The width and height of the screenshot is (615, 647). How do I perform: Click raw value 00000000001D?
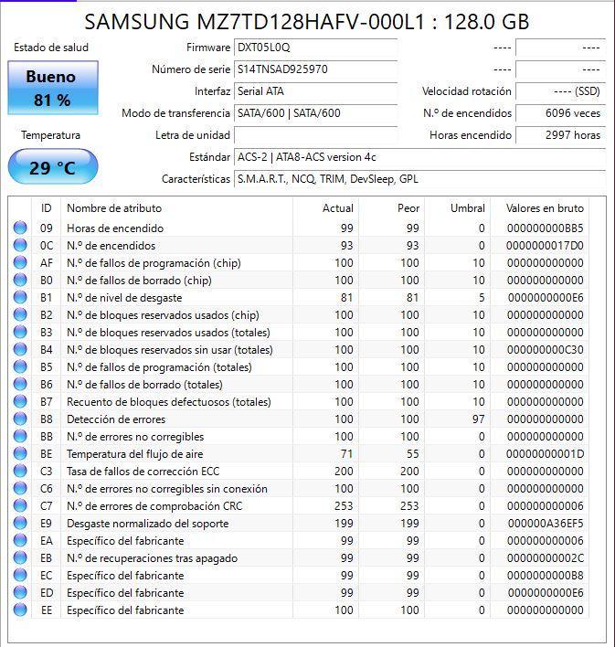[x=545, y=454]
